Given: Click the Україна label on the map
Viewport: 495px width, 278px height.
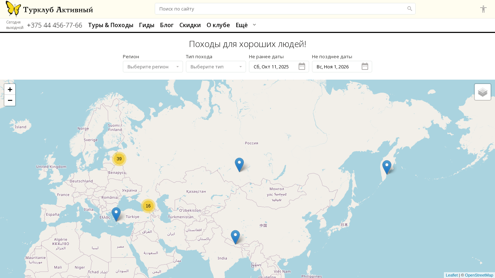Looking at the screenshot, I should 129,190.
